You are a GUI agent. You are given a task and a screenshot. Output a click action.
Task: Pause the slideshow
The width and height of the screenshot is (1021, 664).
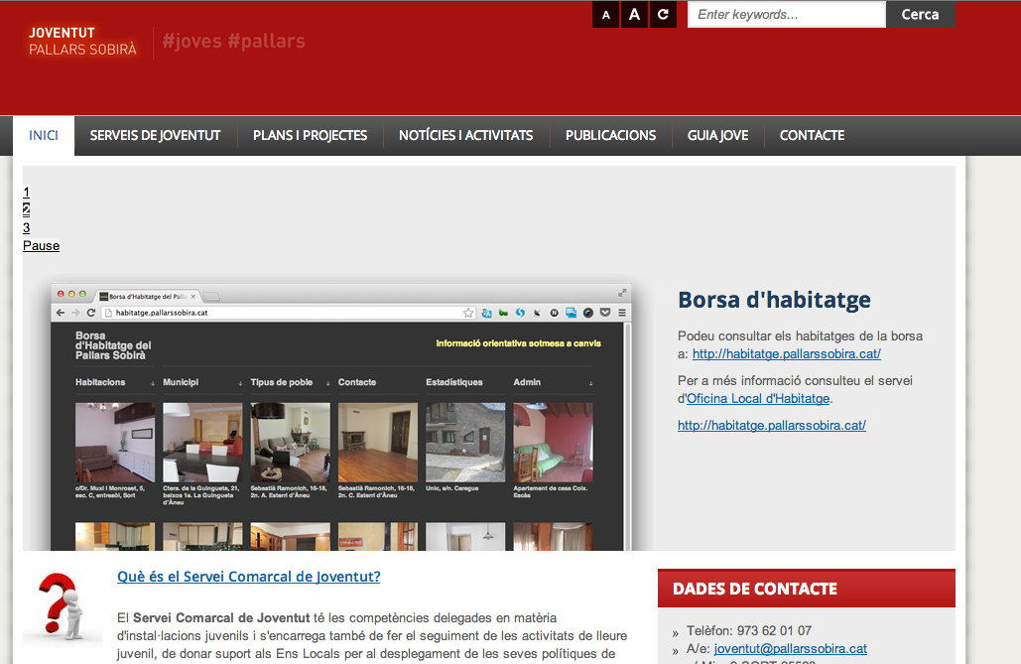coord(41,246)
